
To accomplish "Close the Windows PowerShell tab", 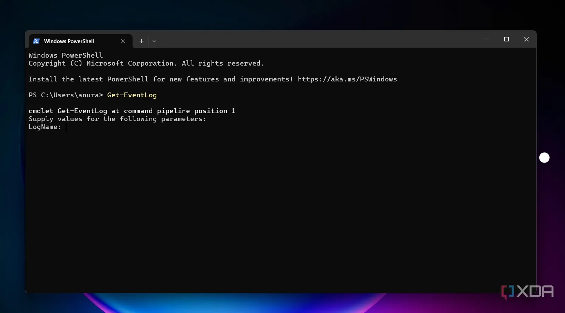I will click(x=123, y=41).
